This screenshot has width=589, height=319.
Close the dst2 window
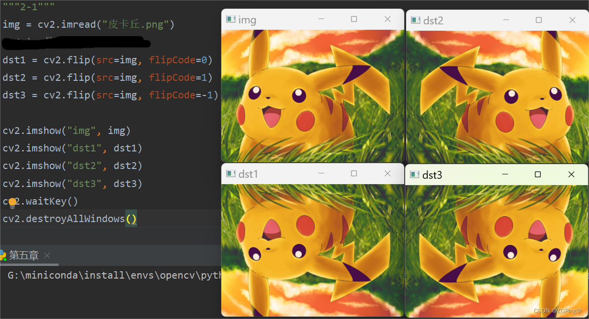point(572,20)
